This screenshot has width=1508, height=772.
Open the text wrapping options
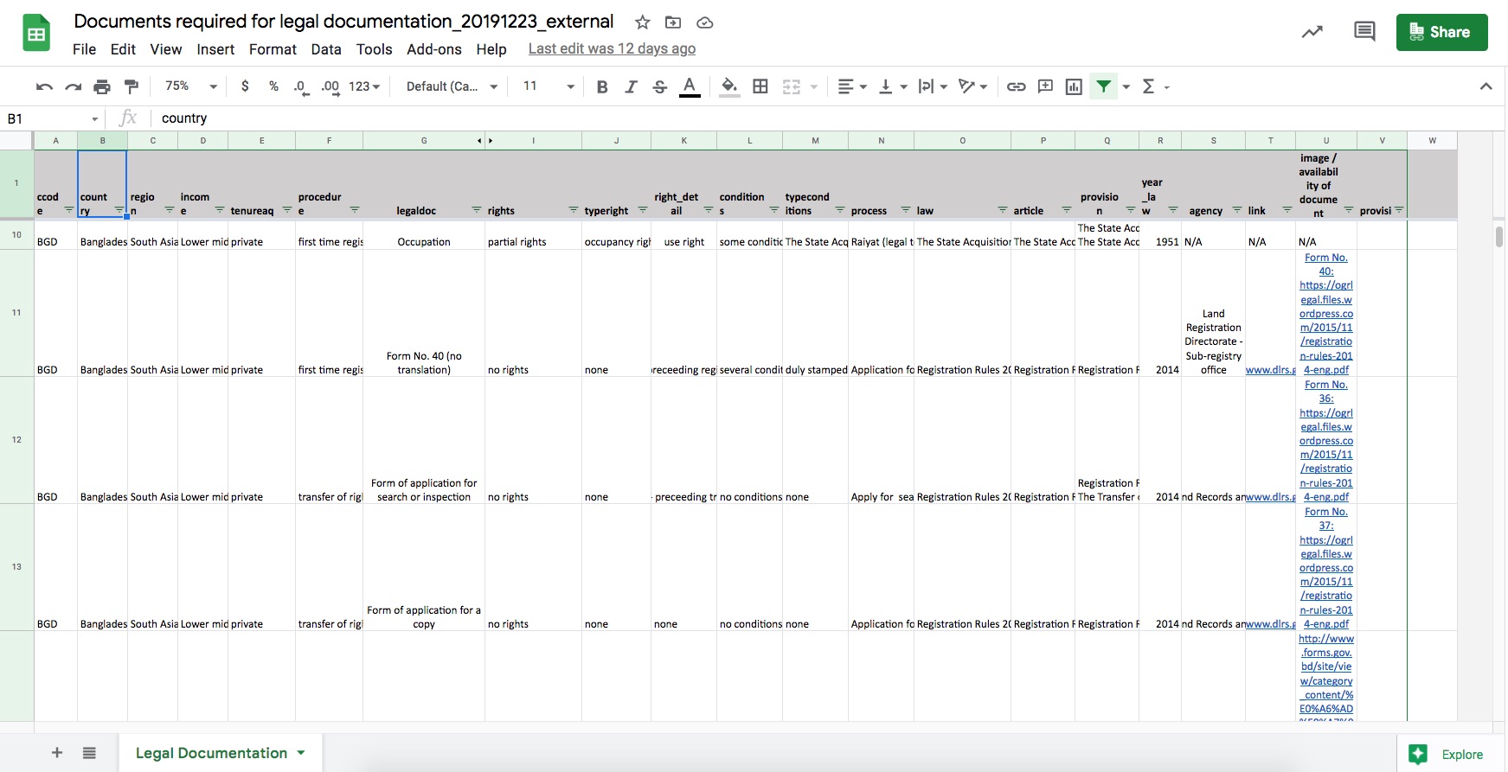[x=933, y=86]
